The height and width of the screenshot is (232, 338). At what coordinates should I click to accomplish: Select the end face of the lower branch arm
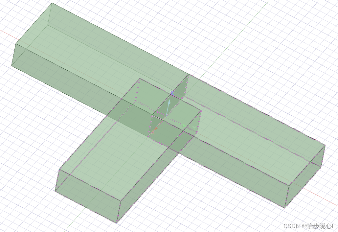(88, 196)
